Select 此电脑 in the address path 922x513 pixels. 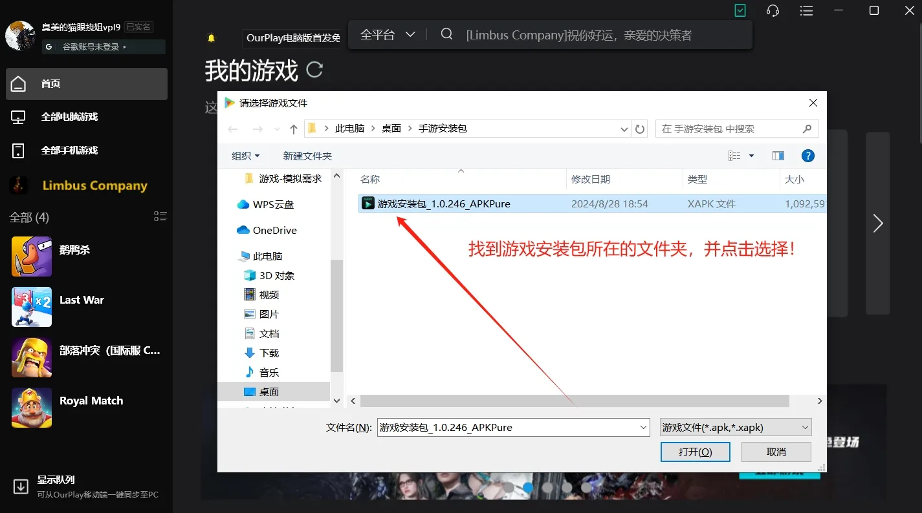[350, 129]
